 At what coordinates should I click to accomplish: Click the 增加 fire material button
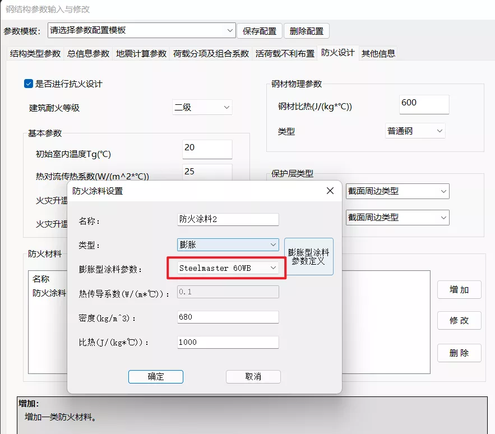pos(459,289)
